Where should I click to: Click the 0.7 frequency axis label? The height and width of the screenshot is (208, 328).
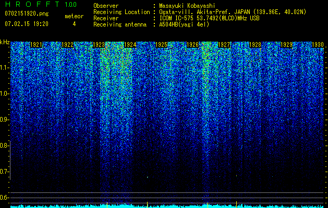(x=4, y=172)
